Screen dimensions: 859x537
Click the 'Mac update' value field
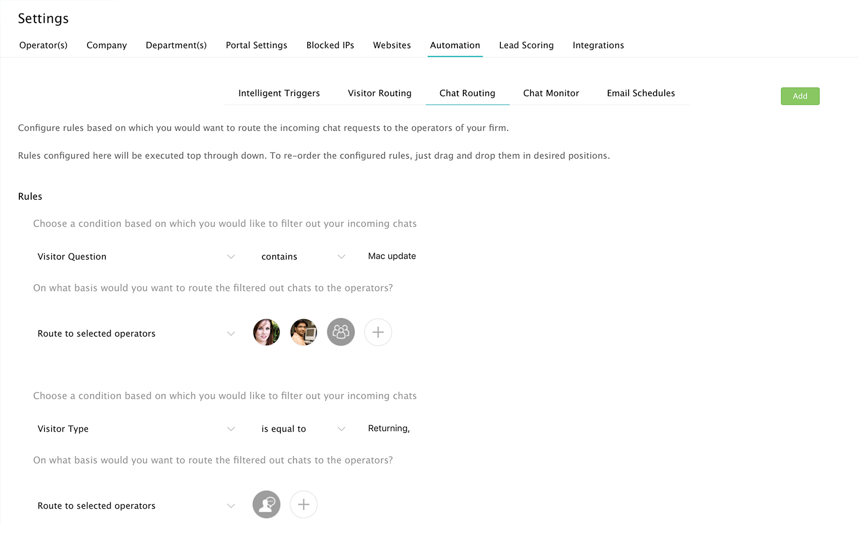tap(392, 256)
